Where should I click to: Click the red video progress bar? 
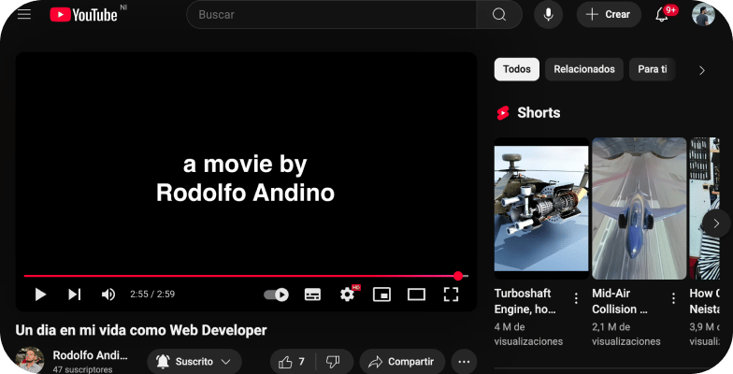pos(234,276)
